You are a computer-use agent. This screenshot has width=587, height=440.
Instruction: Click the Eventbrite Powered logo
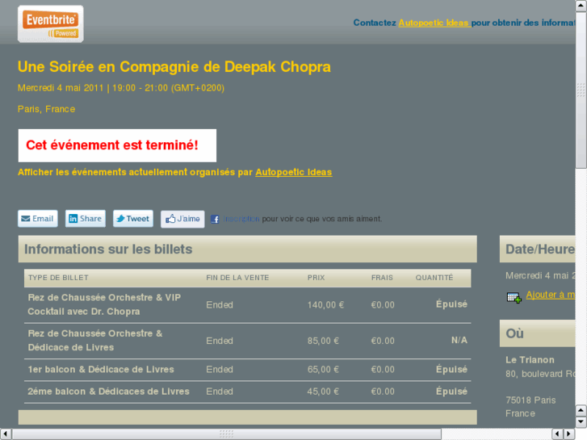coord(51,23)
